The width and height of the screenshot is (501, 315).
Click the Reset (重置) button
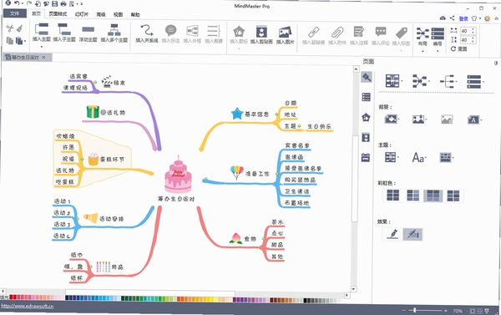click(x=459, y=49)
